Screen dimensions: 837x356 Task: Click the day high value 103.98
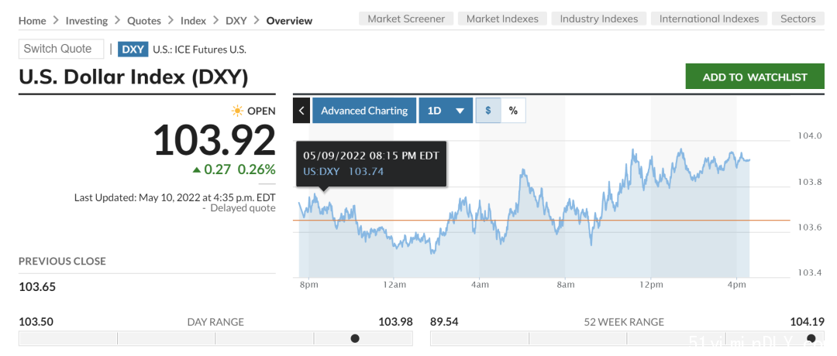pyautogui.click(x=395, y=322)
